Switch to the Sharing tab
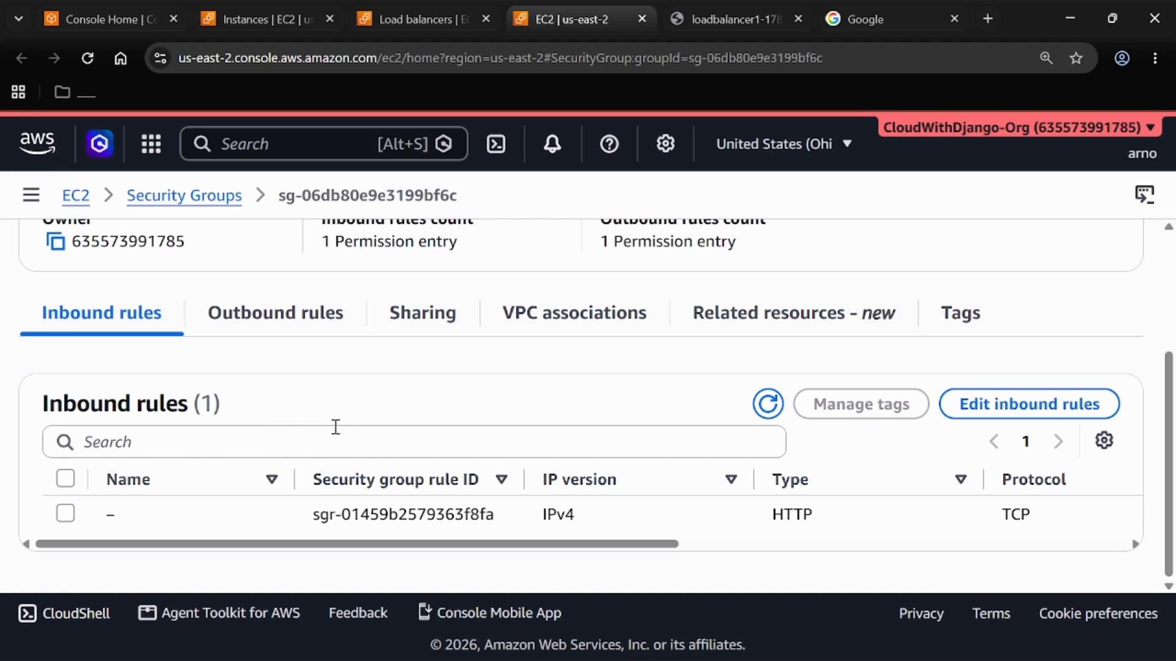The height and width of the screenshot is (661, 1176). [x=423, y=313]
